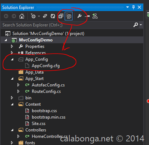Click the AppConfig.cfg file icon
This screenshot has width=149, height=145.
pyautogui.click(x=27, y=66)
